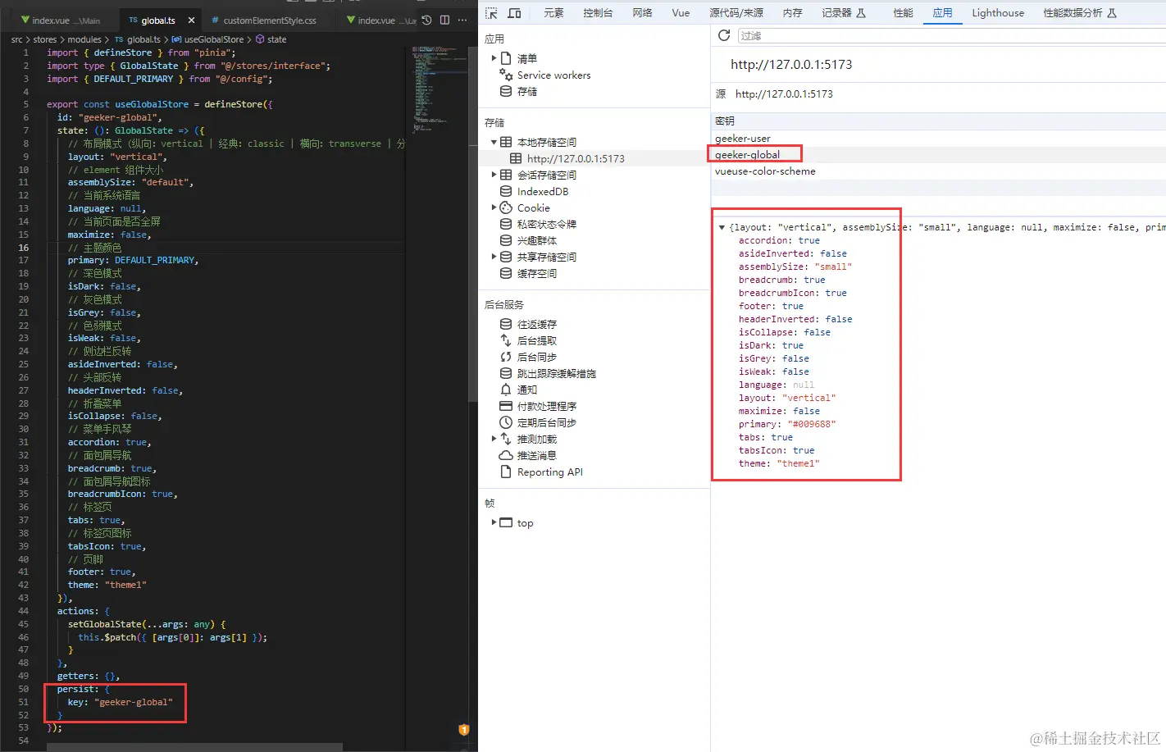1166x752 pixels.
Task: Click the refresh icon beside the filter box
Action: pyautogui.click(x=724, y=35)
